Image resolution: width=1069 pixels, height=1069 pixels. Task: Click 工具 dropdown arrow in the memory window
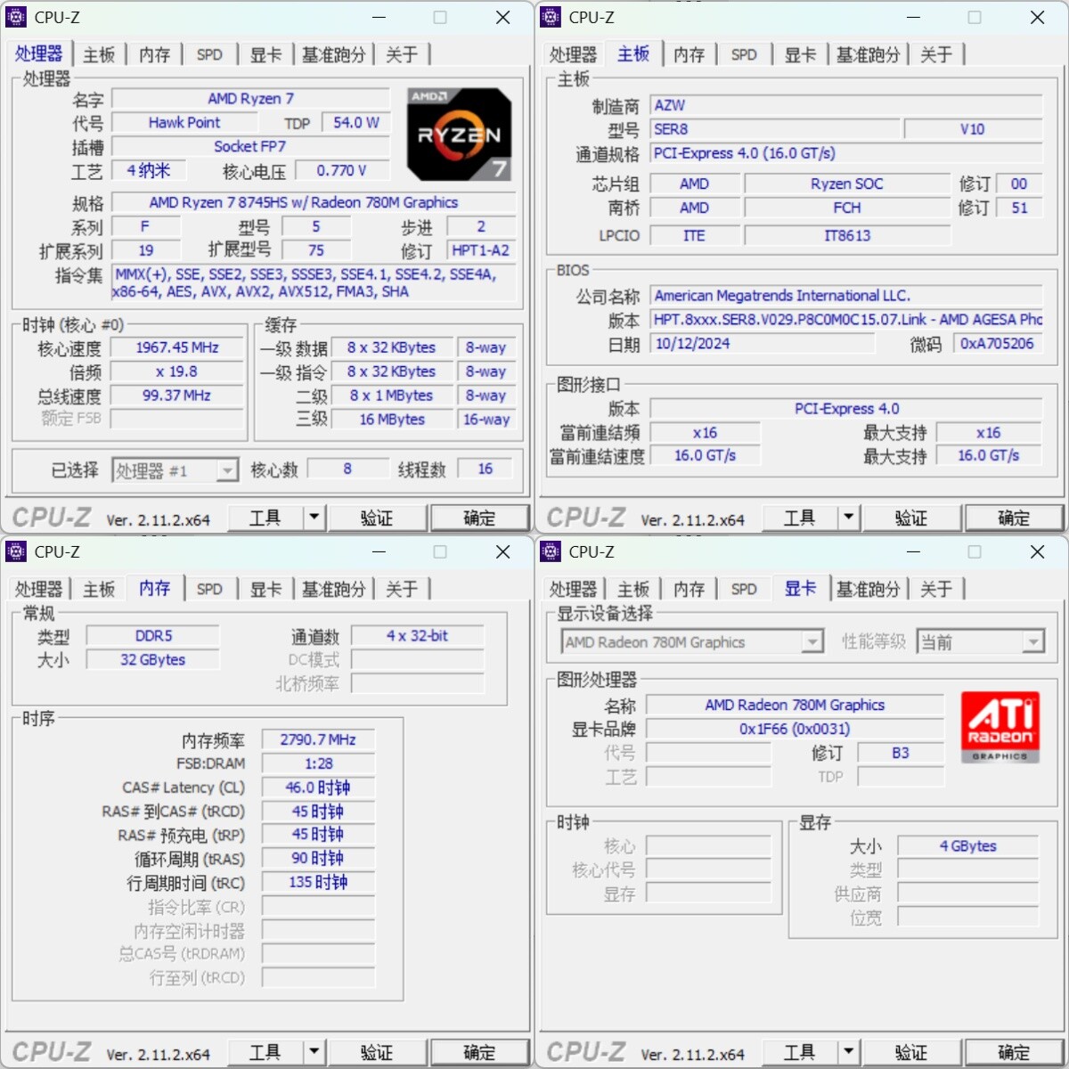tap(314, 1052)
